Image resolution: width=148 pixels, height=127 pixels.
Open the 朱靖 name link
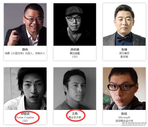(124, 50)
